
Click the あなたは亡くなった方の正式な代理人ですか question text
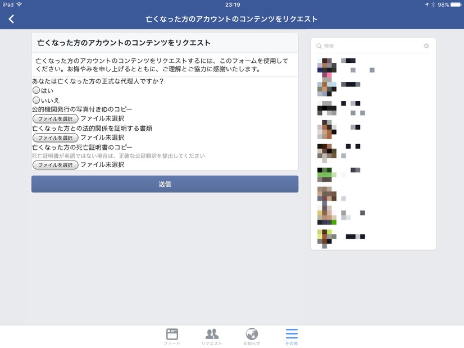coord(98,81)
